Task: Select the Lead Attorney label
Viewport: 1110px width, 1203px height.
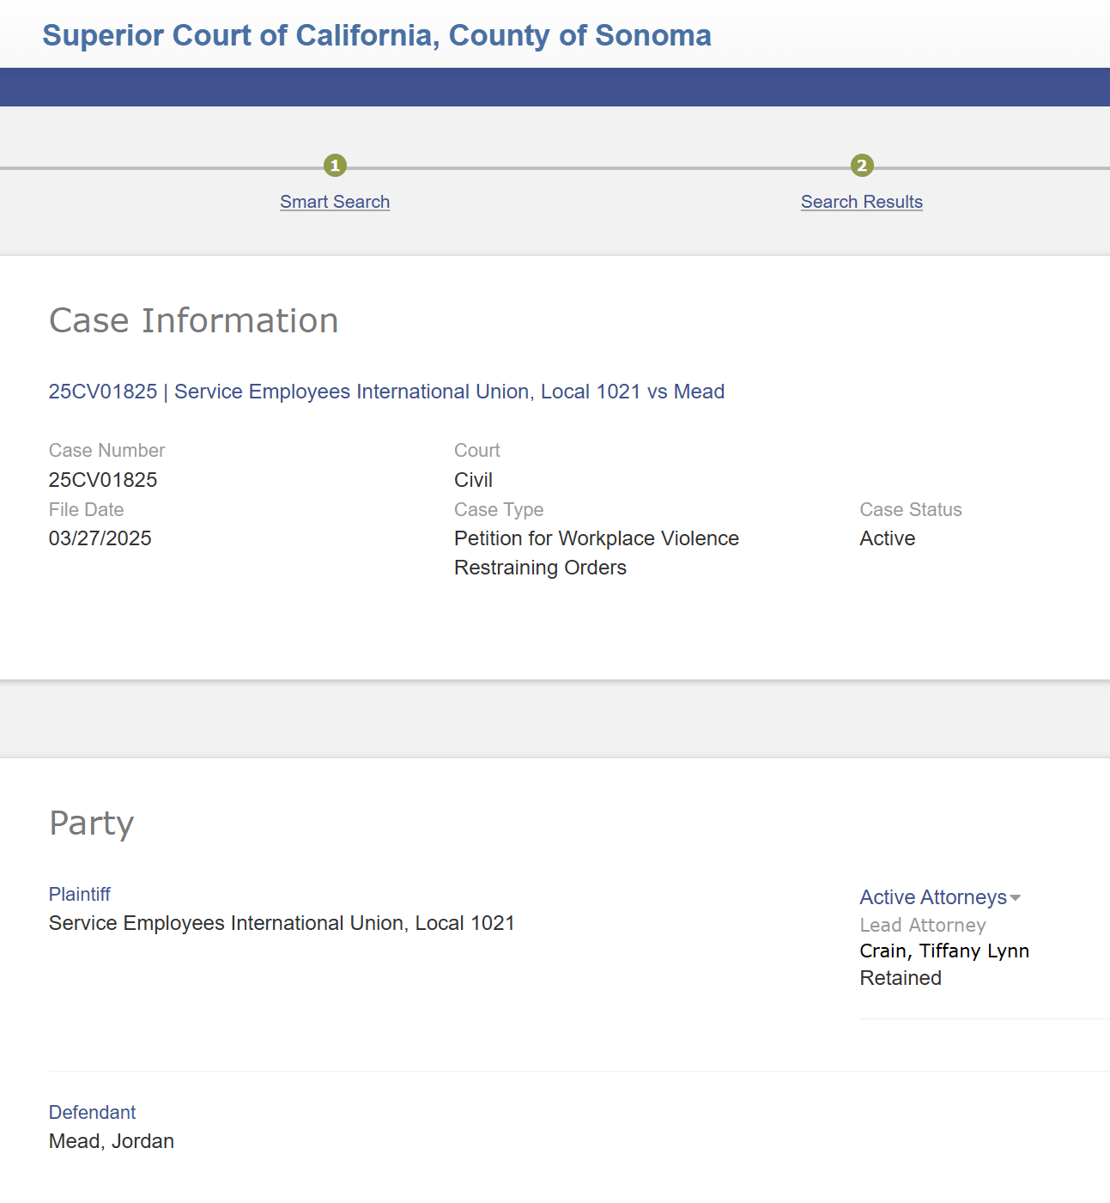Action: point(923,925)
